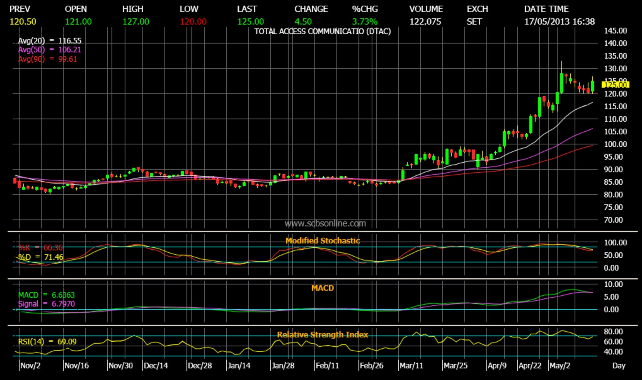The height and width of the screenshot is (380, 642).
Task: Click the 135.00 price axis label
Action: pos(616,56)
